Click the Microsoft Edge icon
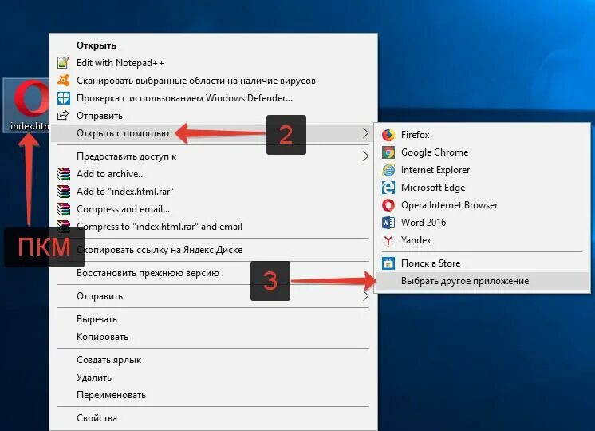The height and width of the screenshot is (431, 595). [388, 188]
